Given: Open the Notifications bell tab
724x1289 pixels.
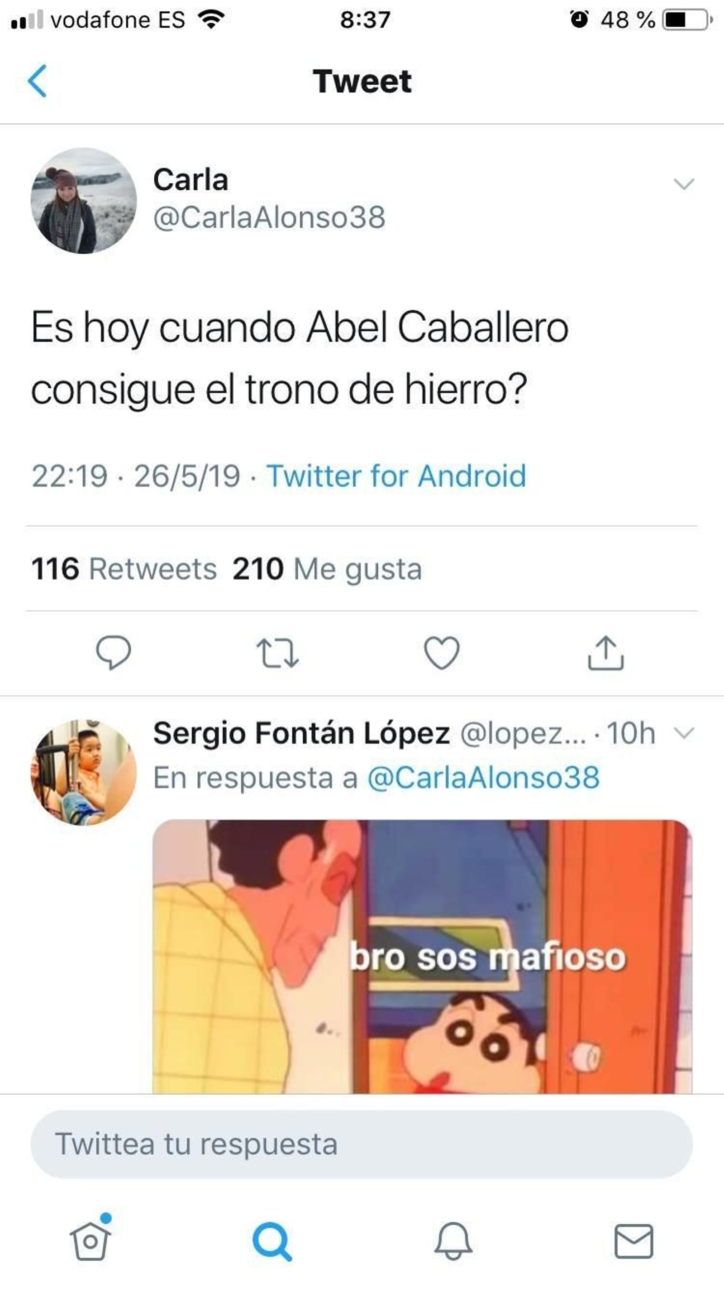Looking at the screenshot, I should 453,1241.
